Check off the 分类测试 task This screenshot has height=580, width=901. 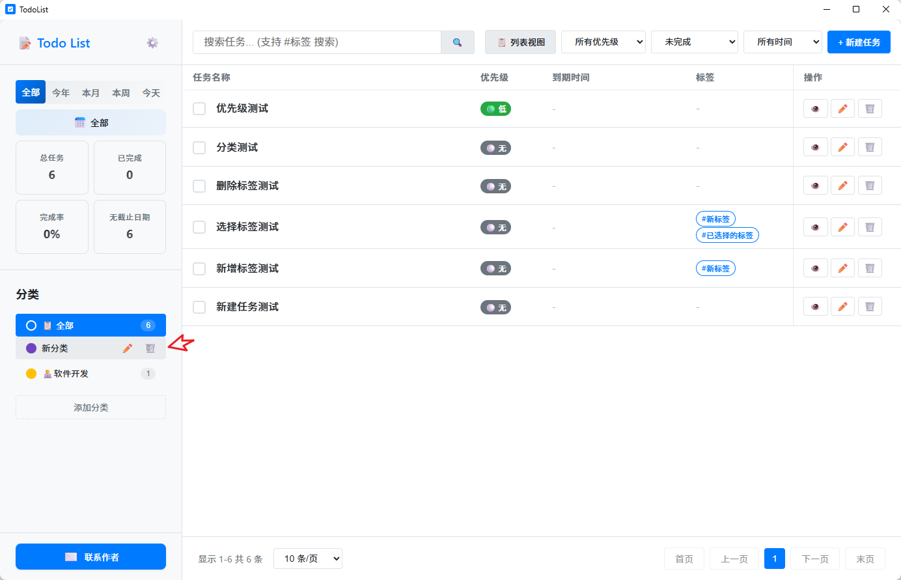click(199, 148)
